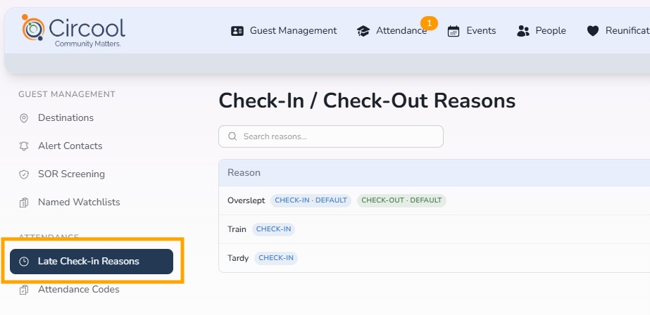
Task: Open the People top menu
Action: tap(542, 31)
